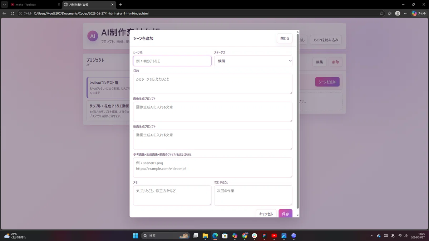
Task: Click the taskbar 検索 box
Action: pyautogui.click(x=165, y=236)
